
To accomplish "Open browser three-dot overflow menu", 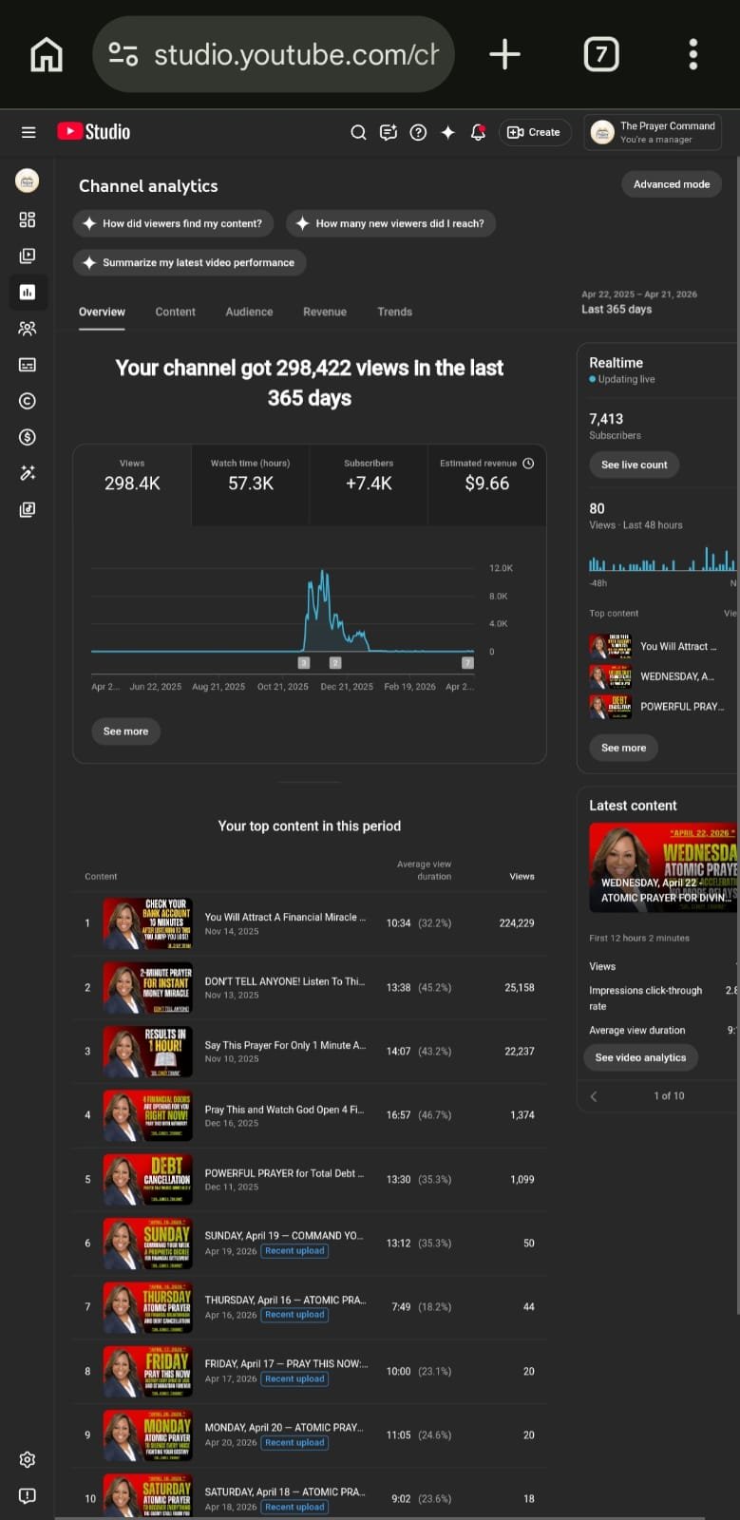I will 693,54.
